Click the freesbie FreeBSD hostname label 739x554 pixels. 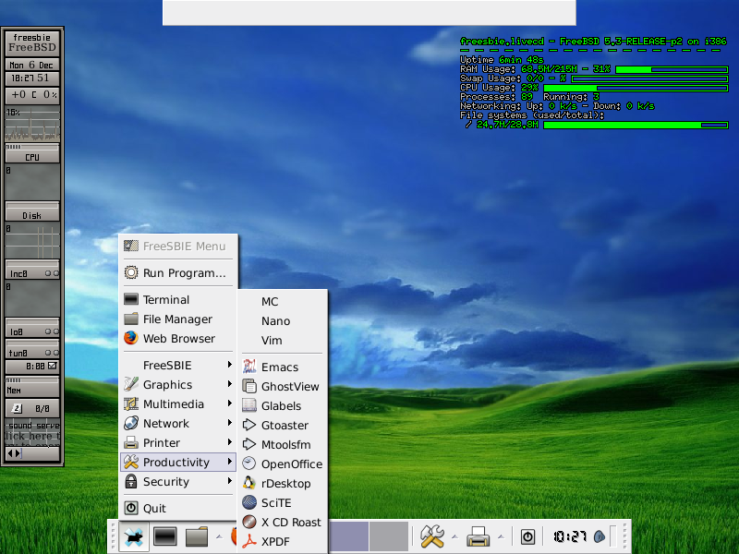(32, 42)
